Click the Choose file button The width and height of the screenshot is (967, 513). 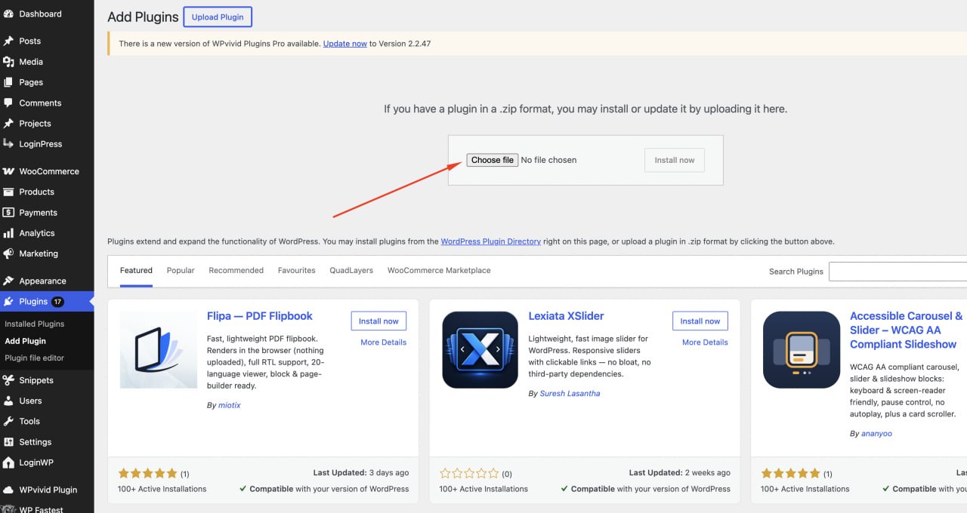tap(492, 160)
